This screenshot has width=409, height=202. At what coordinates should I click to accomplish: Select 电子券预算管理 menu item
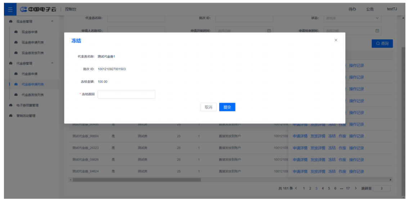point(27,105)
